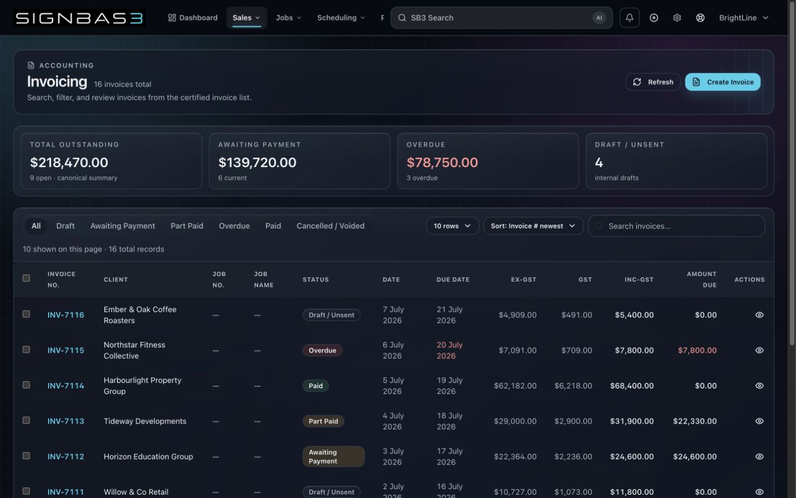
Task: Click the Amount Due column header
Action: tap(702, 279)
